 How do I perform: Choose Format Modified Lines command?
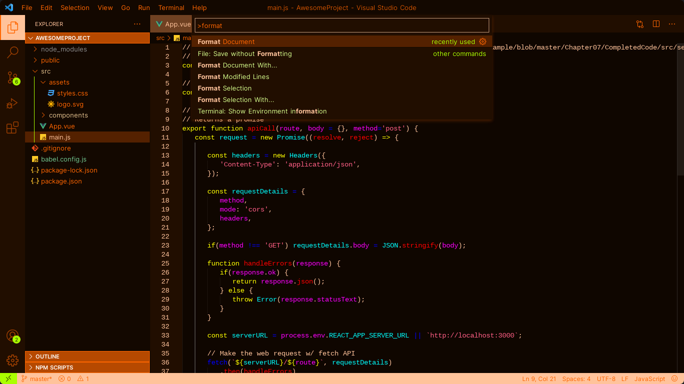coord(342,76)
